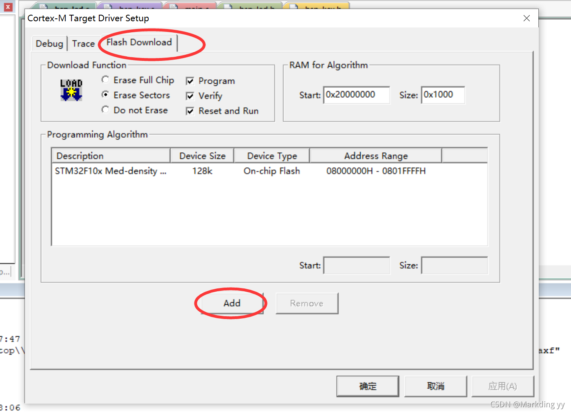The height and width of the screenshot is (413, 571).
Task: Click the On-chip Flash device type cell
Action: tap(272, 171)
